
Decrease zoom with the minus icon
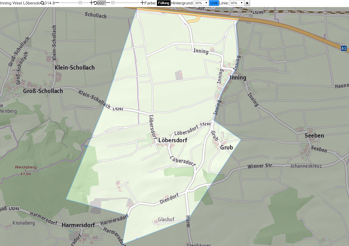(x=57, y=3)
